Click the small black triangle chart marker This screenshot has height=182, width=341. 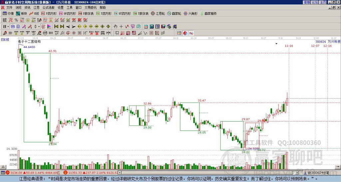click(276, 44)
